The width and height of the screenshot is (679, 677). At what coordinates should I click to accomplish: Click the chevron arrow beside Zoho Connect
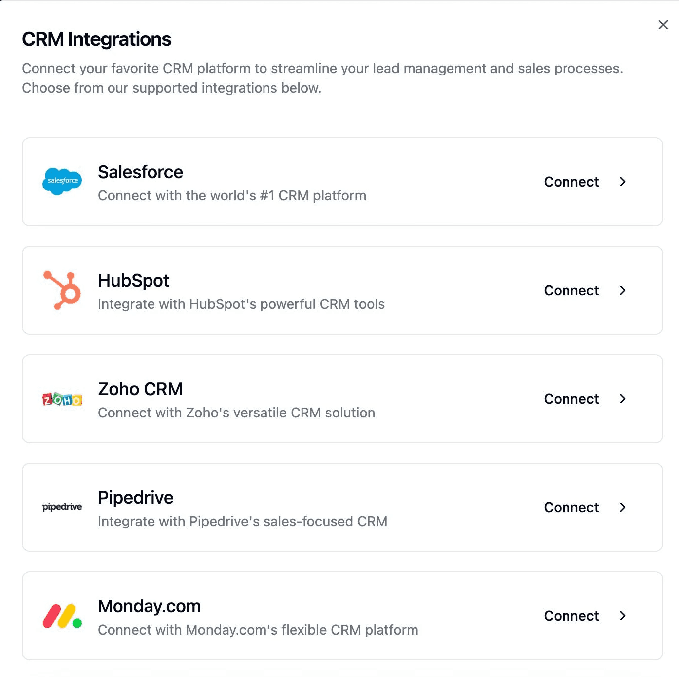point(623,399)
